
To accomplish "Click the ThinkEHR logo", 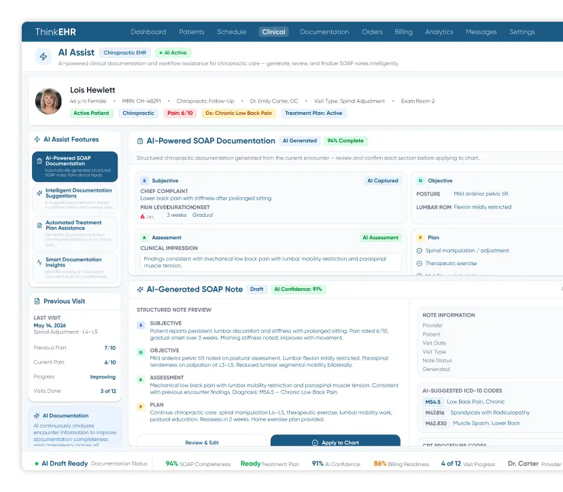I will [x=56, y=32].
